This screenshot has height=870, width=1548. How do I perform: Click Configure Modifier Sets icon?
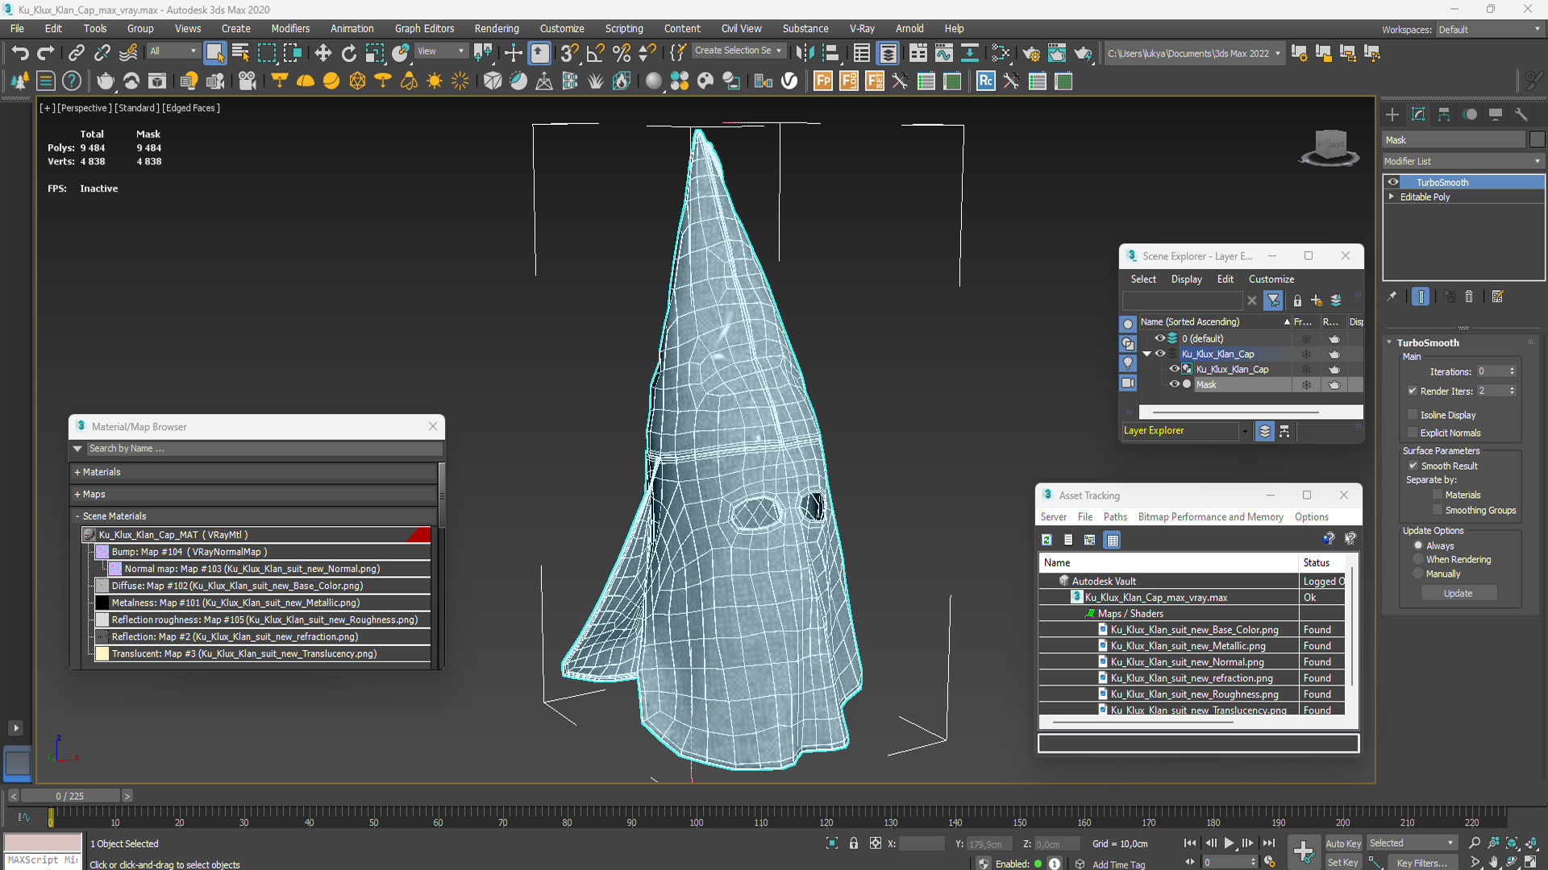(x=1497, y=296)
